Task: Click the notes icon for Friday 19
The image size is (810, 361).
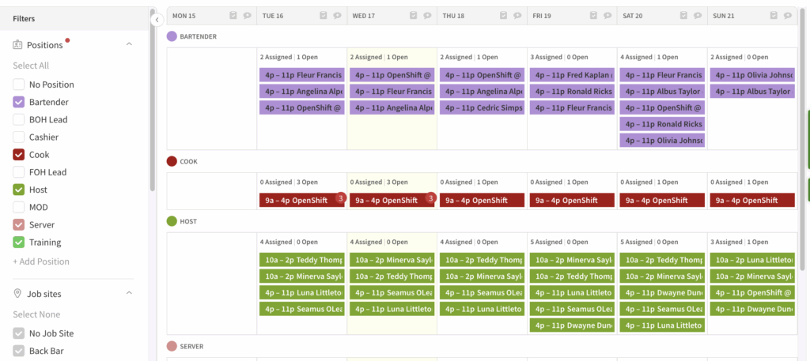Action: pyautogui.click(x=593, y=15)
